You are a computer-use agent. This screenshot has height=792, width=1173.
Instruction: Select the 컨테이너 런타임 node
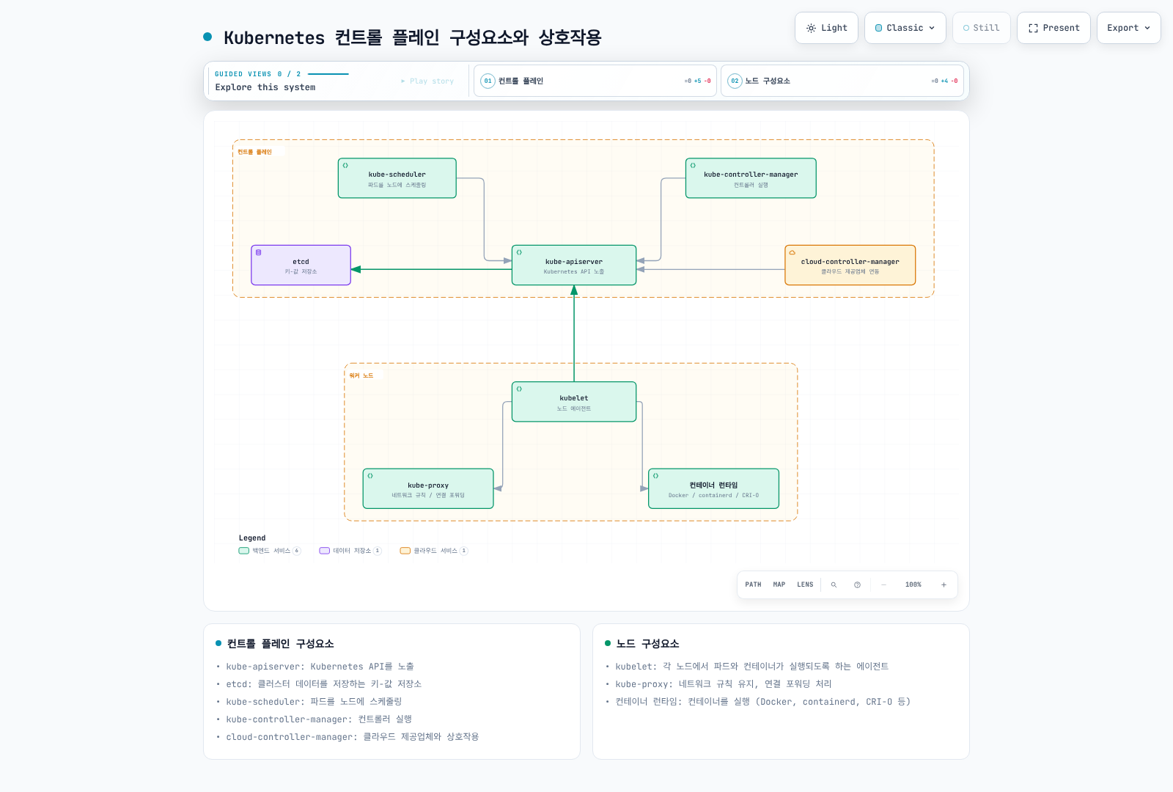click(713, 488)
